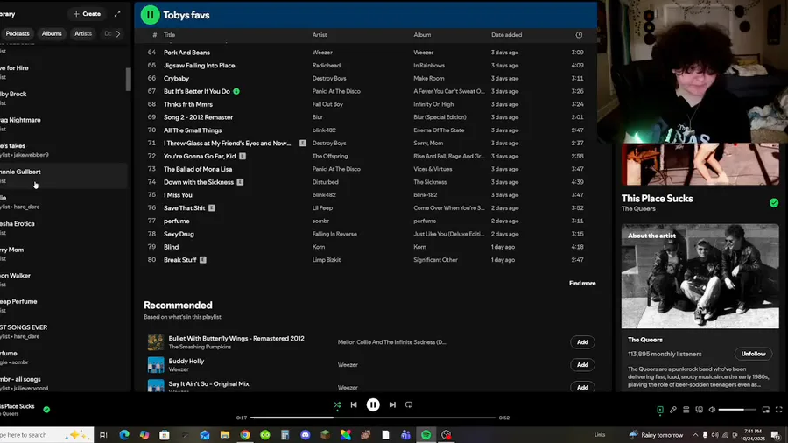Open Discord from the taskbar
Image resolution: width=788 pixels, height=443 pixels.
pos(305,435)
